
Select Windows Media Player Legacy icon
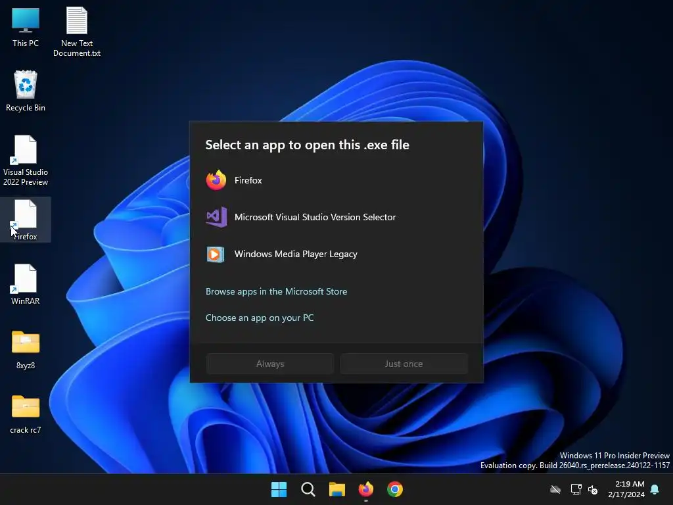pyautogui.click(x=216, y=254)
